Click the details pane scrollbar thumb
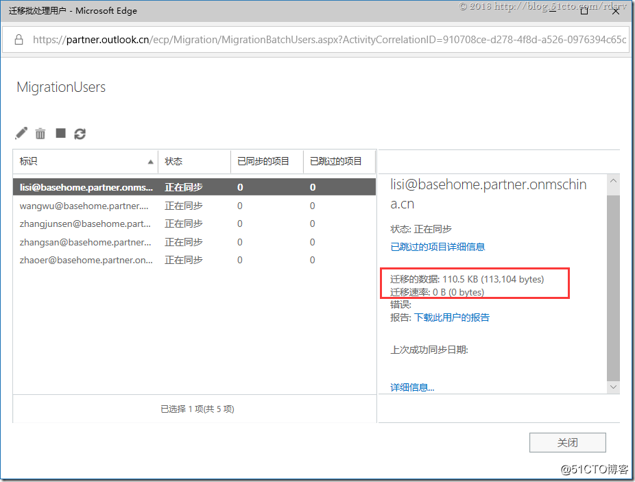 (x=613, y=288)
